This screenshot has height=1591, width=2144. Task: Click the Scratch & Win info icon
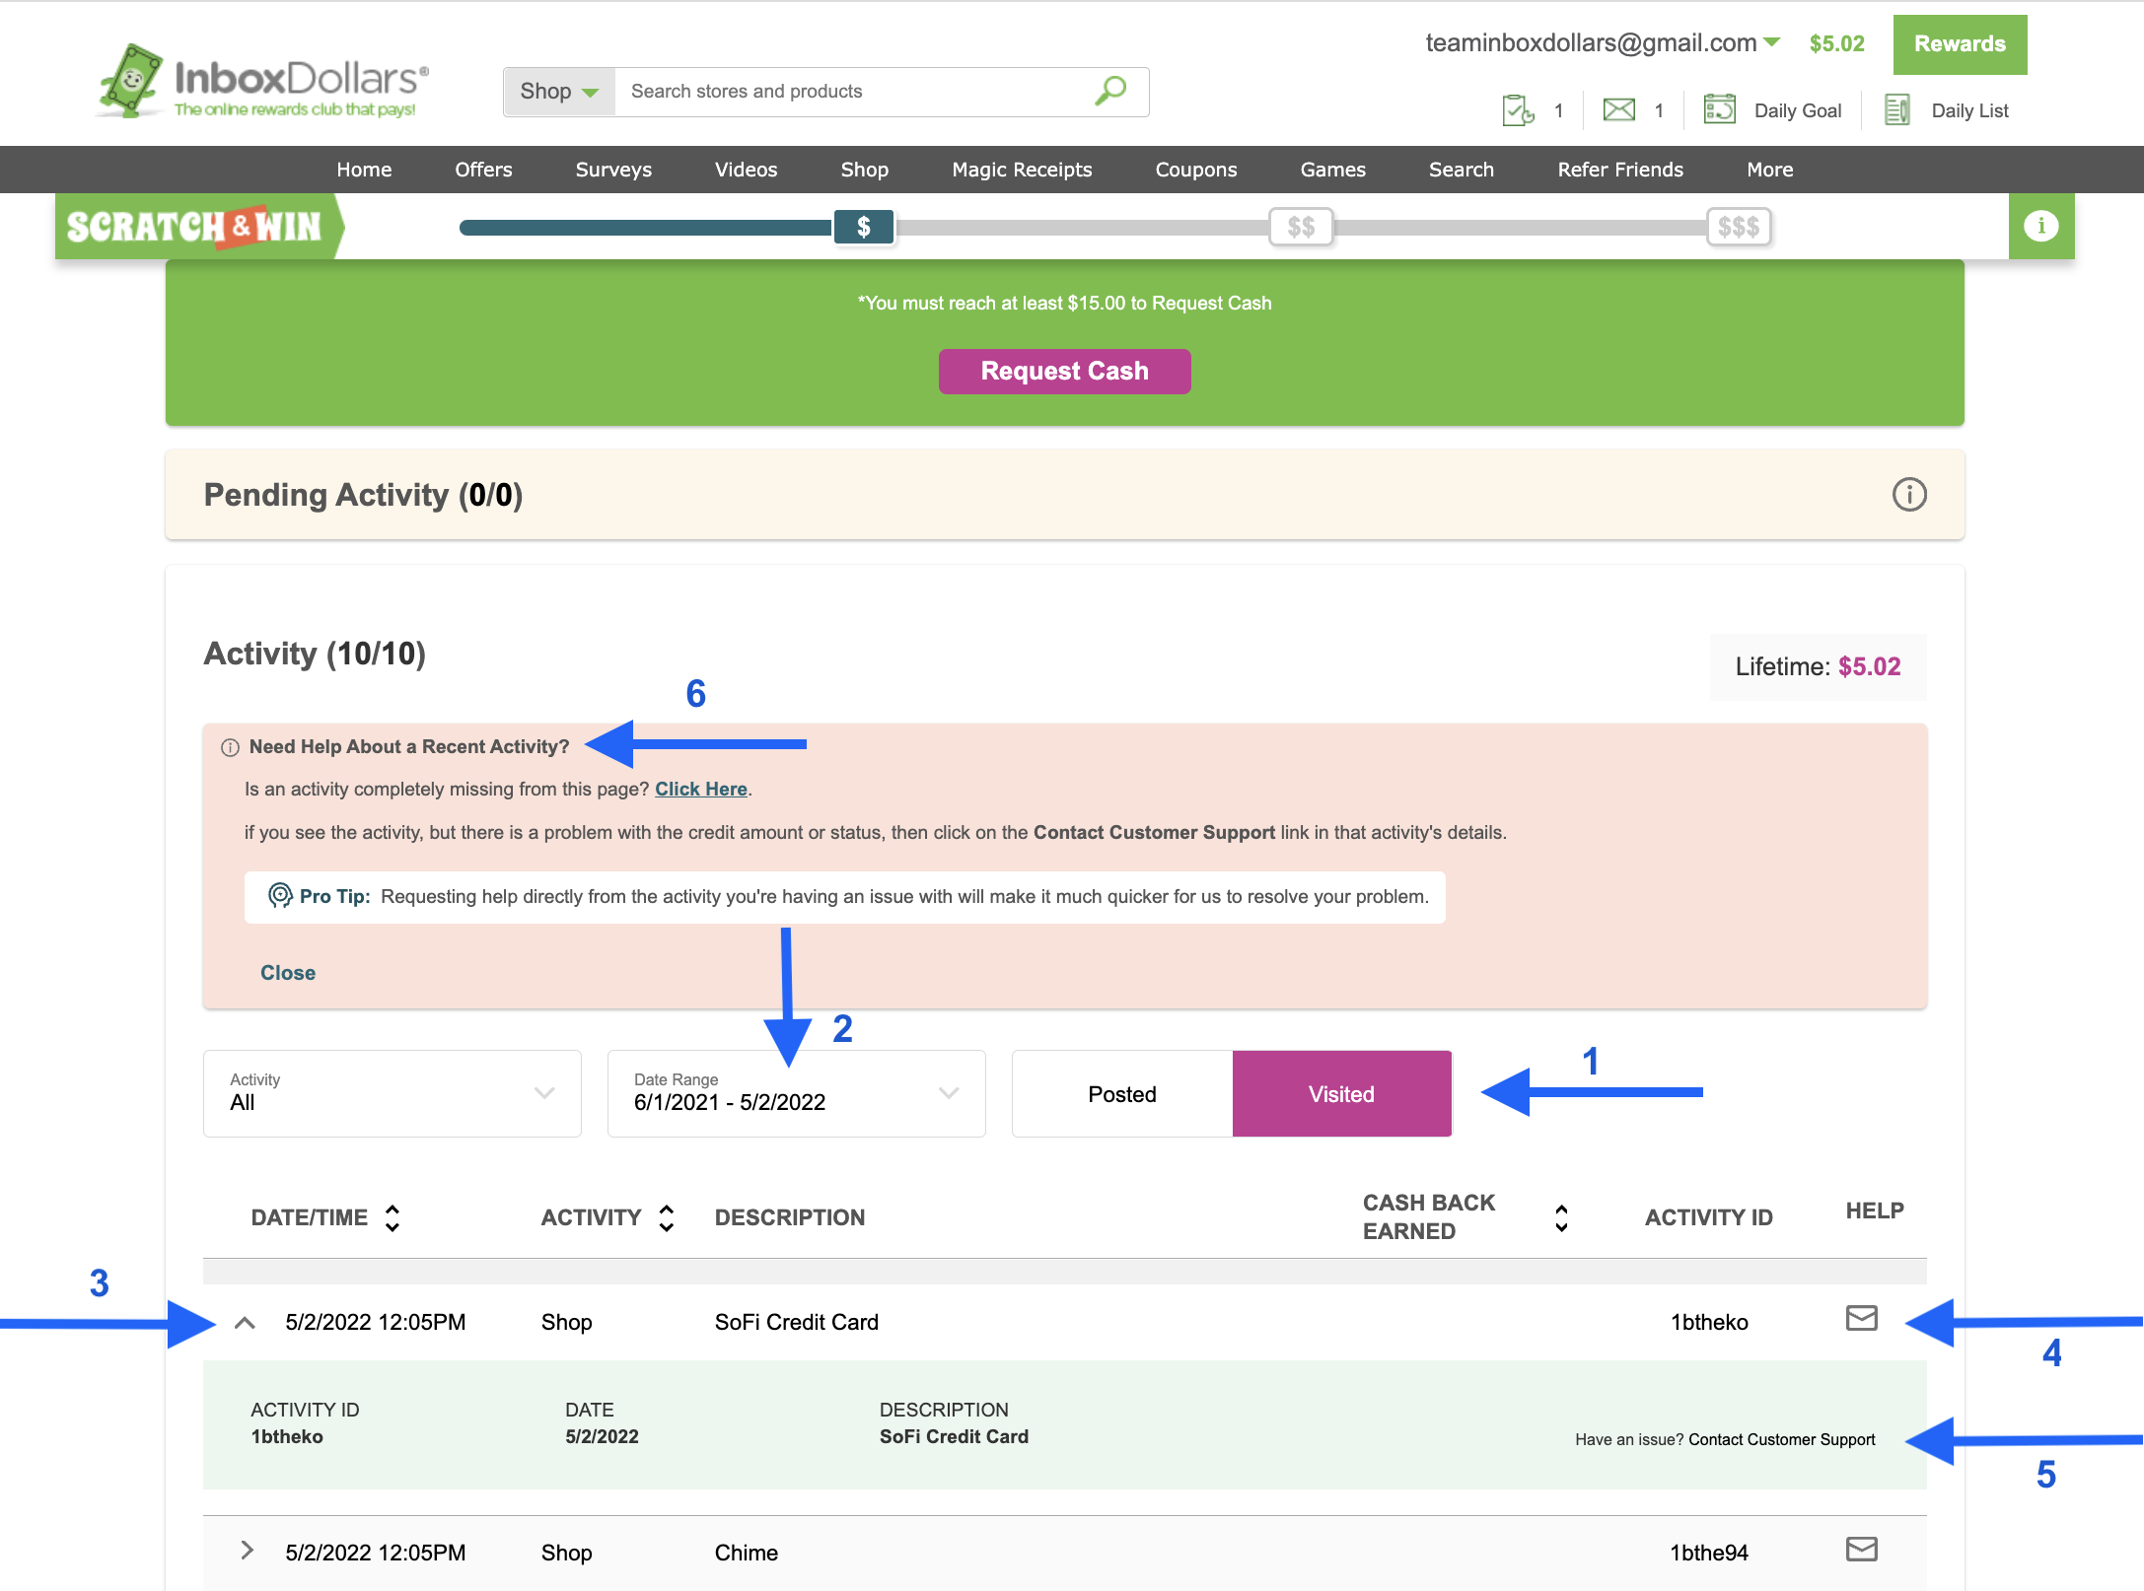click(2040, 226)
